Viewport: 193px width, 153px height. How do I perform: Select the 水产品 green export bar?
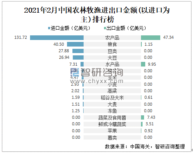pyautogui.click(x=143, y=64)
